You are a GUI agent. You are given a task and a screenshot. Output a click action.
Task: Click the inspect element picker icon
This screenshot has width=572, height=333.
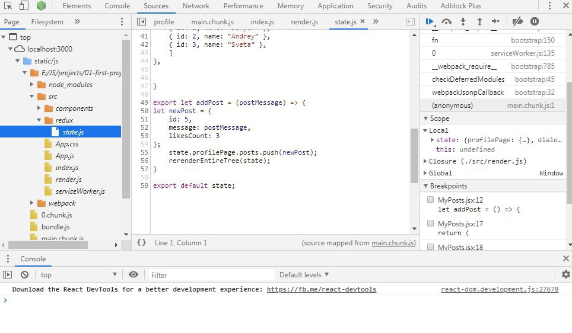(x=8, y=6)
